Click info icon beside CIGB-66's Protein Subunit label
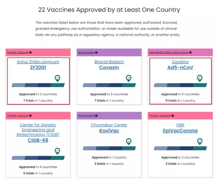 pyautogui.click(x=30, y=116)
